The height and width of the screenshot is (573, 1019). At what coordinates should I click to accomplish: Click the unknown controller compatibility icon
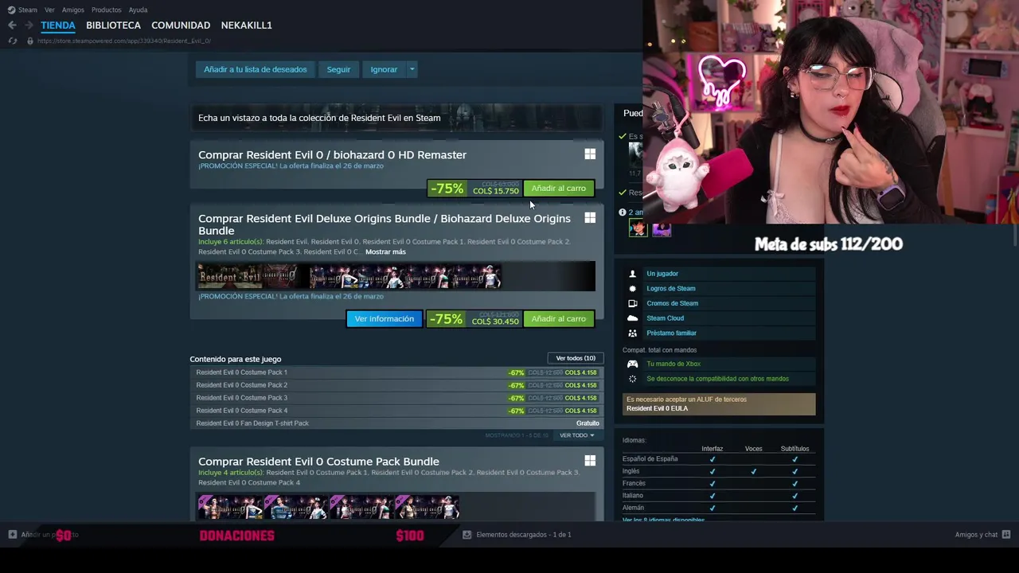tap(633, 379)
